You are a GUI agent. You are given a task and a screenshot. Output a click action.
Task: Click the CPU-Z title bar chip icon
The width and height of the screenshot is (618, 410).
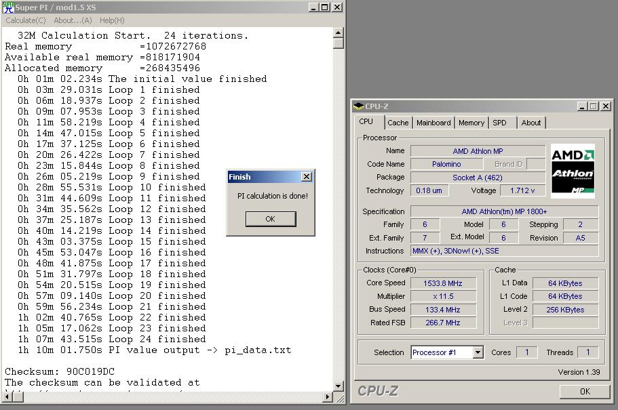pyautogui.click(x=358, y=106)
